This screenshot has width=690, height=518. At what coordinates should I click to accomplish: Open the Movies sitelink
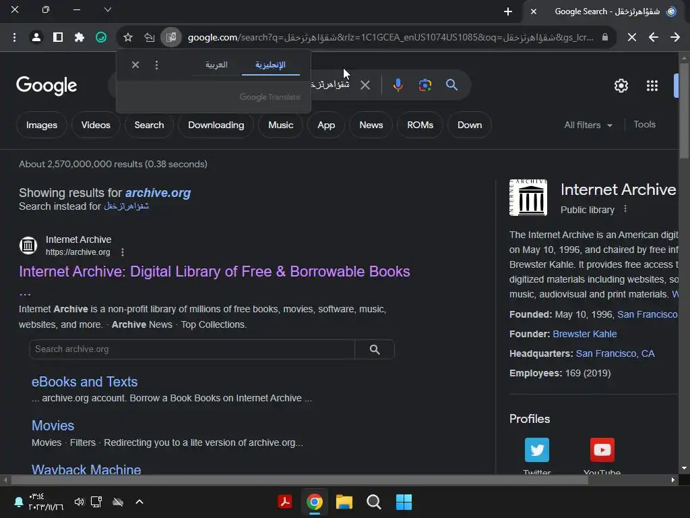(53, 426)
